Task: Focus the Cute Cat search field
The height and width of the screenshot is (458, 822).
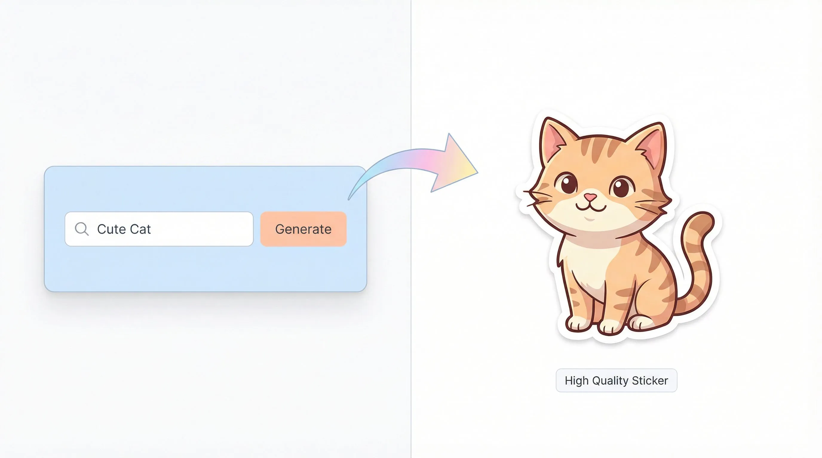Action: [x=159, y=229]
